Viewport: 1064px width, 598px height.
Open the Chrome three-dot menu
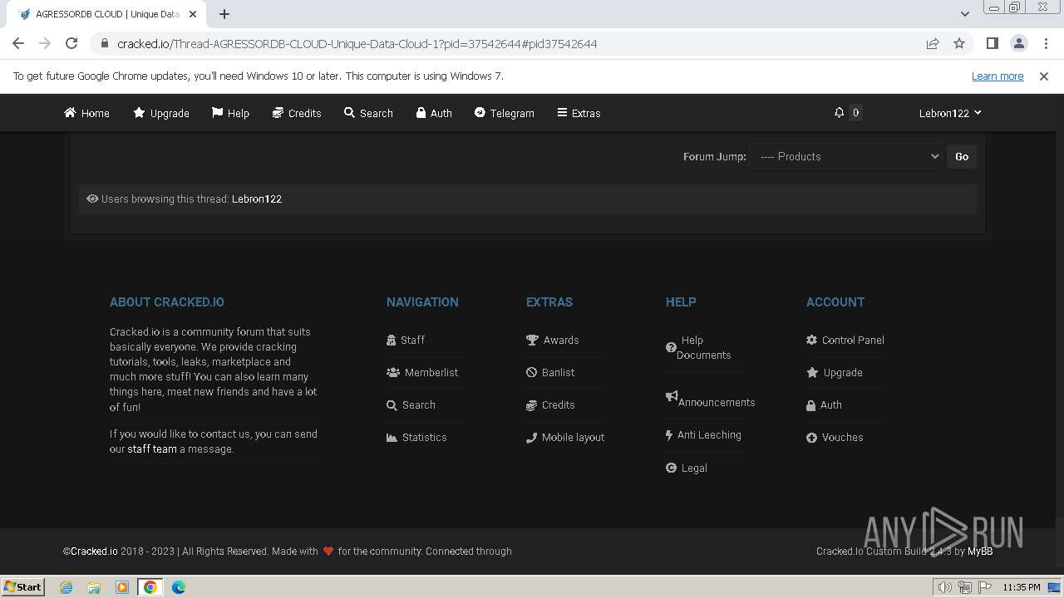pyautogui.click(x=1046, y=43)
